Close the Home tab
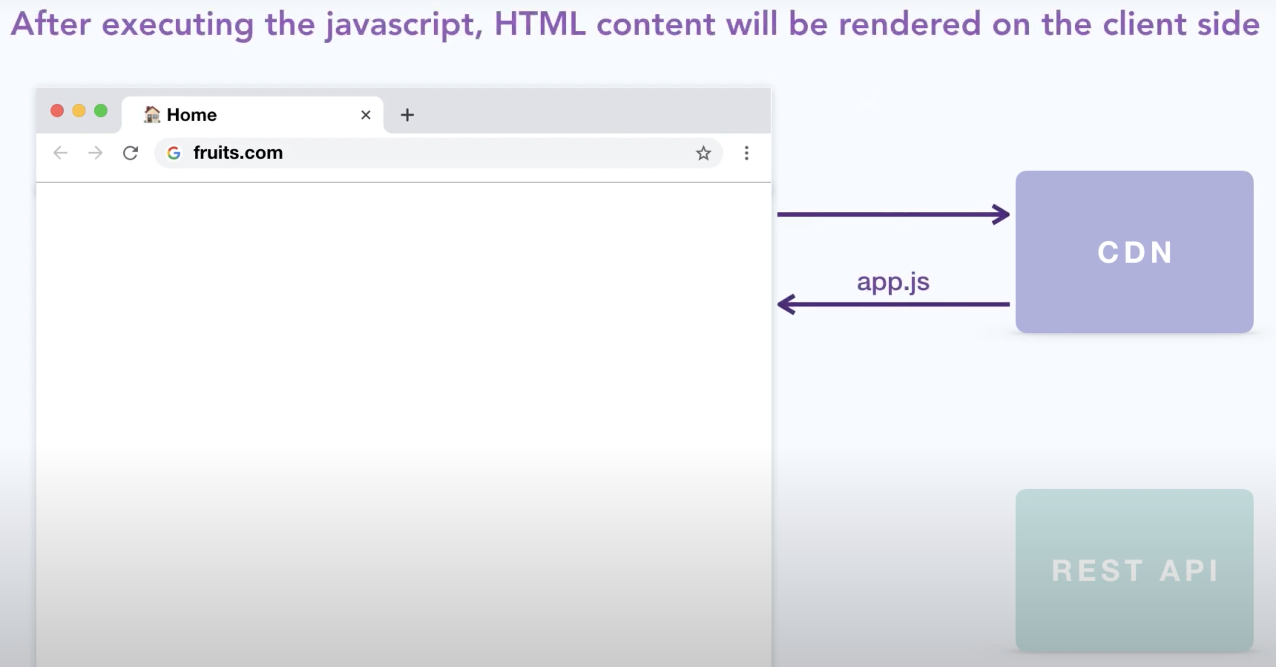The image size is (1276, 667). click(366, 115)
